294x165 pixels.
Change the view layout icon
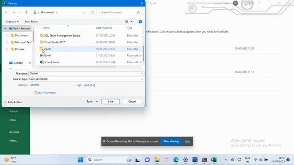pos(127,22)
